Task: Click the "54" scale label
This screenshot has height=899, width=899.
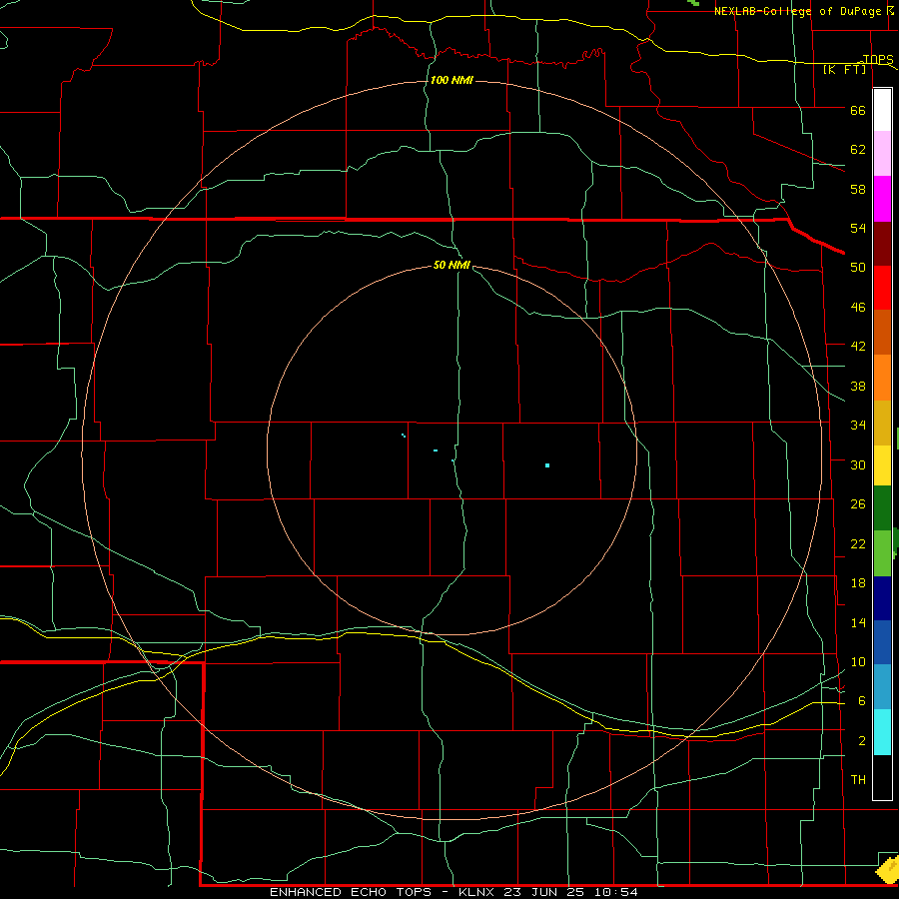Action: click(858, 228)
